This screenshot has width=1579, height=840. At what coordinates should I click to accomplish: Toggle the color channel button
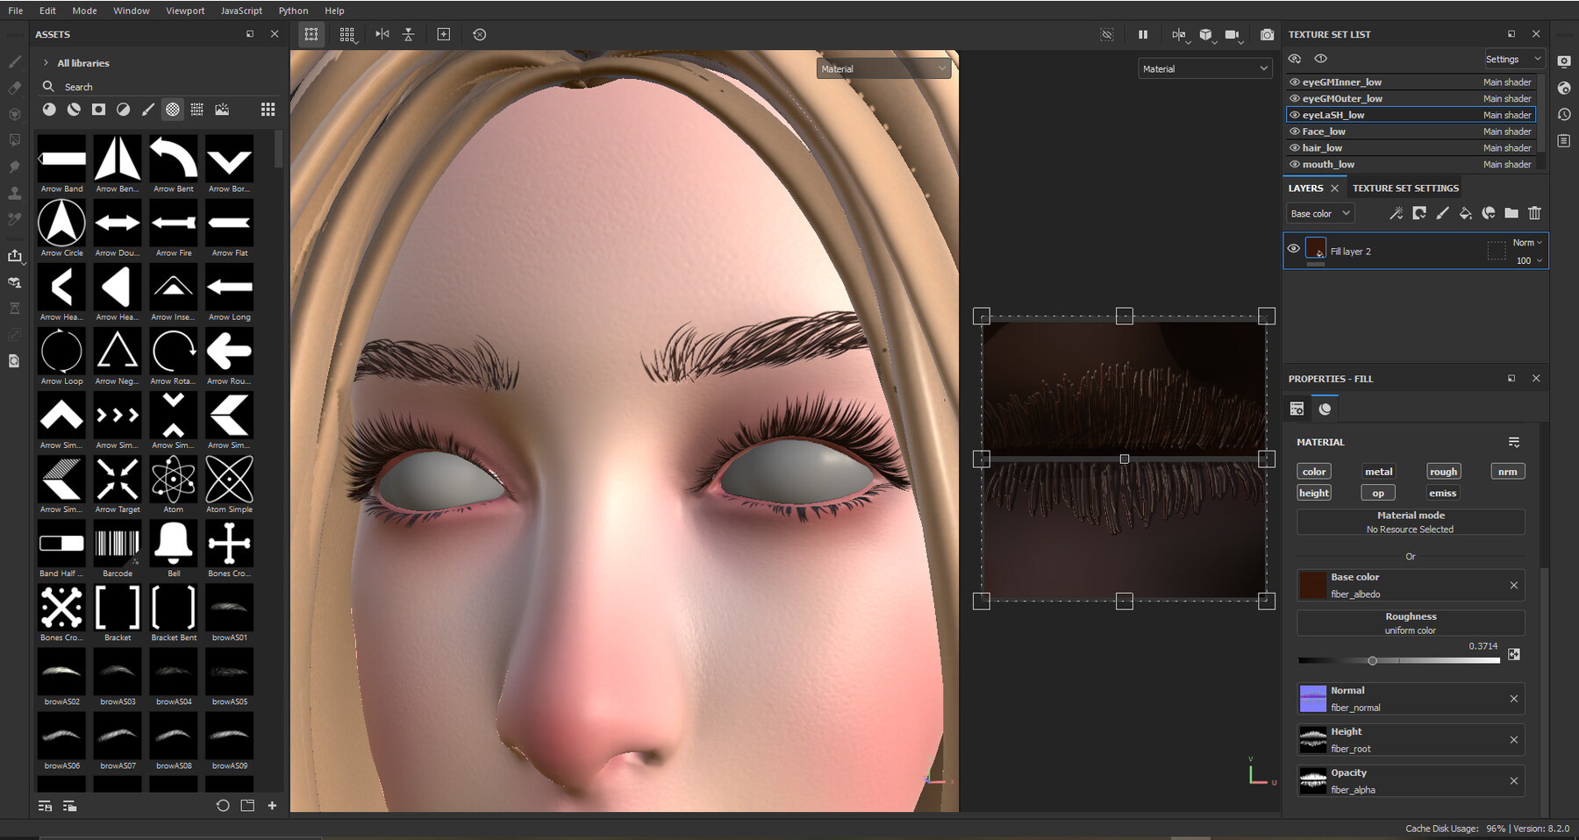coord(1314,472)
